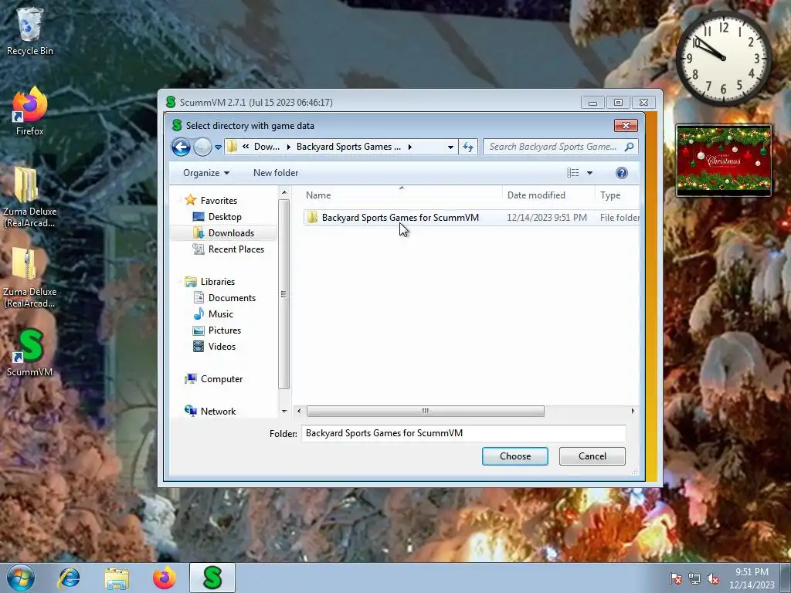The width and height of the screenshot is (791, 593).
Task: Select Documents library in navigation pane
Action: click(x=232, y=298)
